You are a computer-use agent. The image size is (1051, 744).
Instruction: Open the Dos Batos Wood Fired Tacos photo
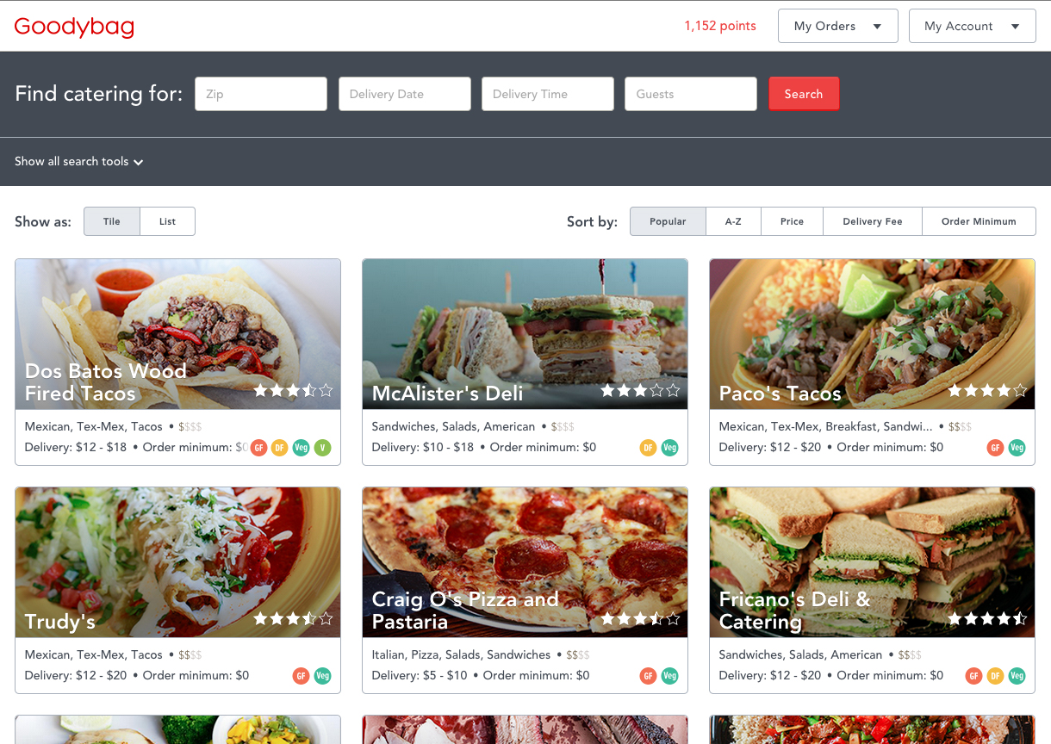tap(178, 334)
